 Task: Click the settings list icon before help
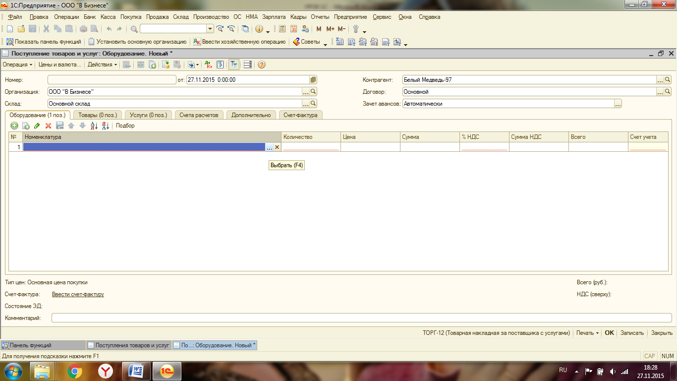click(248, 64)
